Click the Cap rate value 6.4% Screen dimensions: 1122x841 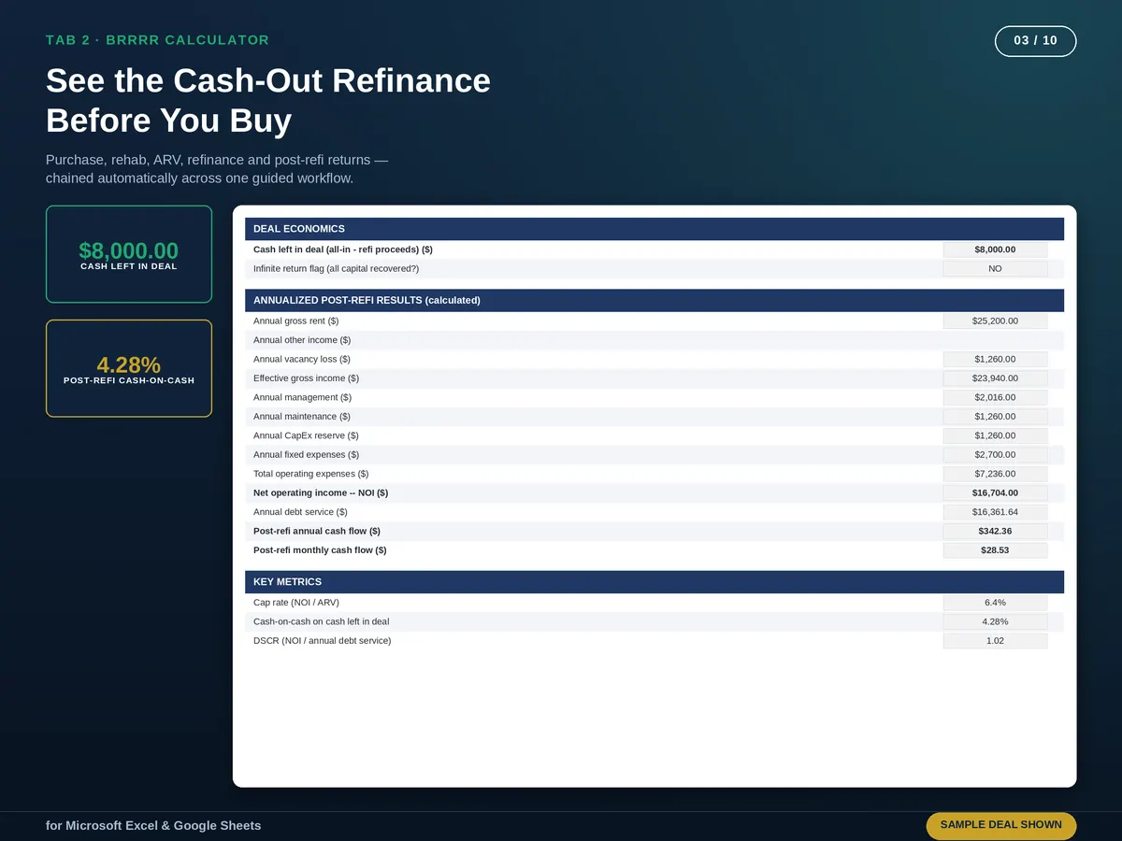[995, 603]
